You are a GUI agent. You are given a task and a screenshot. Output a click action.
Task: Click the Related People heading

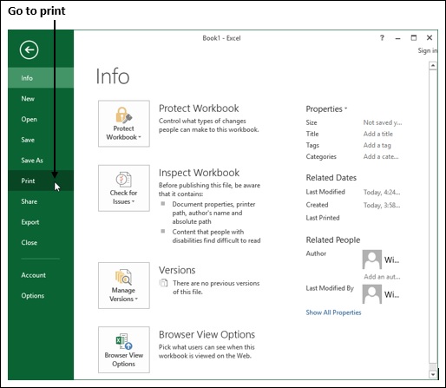pyautogui.click(x=333, y=240)
